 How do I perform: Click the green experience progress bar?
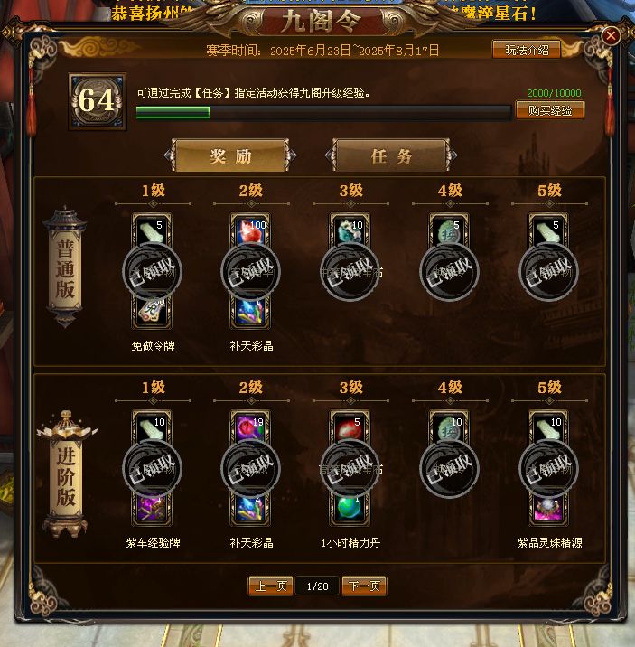(x=323, y=113)
